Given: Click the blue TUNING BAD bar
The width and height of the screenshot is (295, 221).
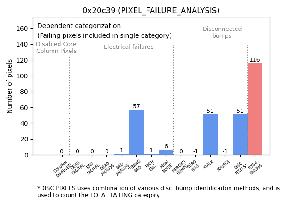Looking at the screenshot, I should (136, 132).
